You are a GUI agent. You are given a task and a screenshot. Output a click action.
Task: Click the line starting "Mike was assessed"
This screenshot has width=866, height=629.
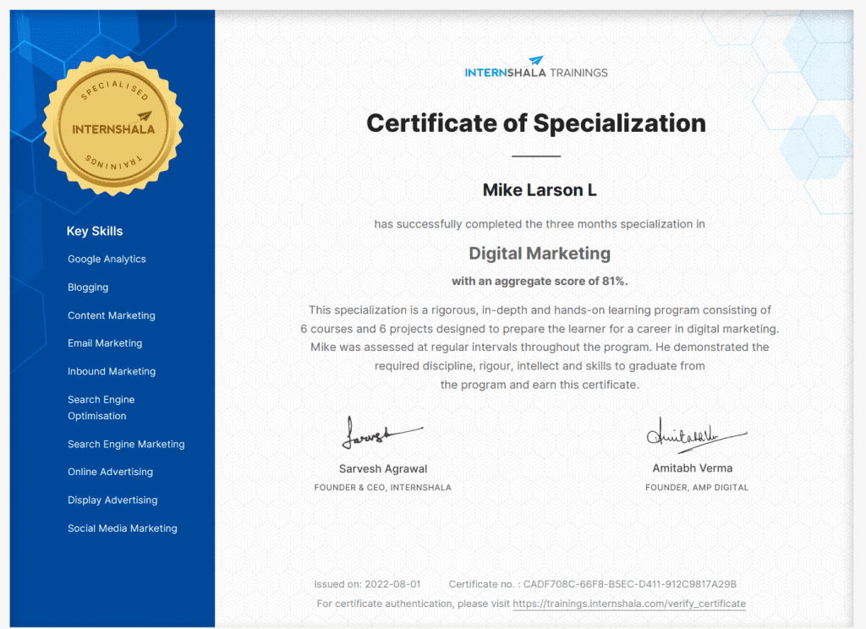[540, 347]
